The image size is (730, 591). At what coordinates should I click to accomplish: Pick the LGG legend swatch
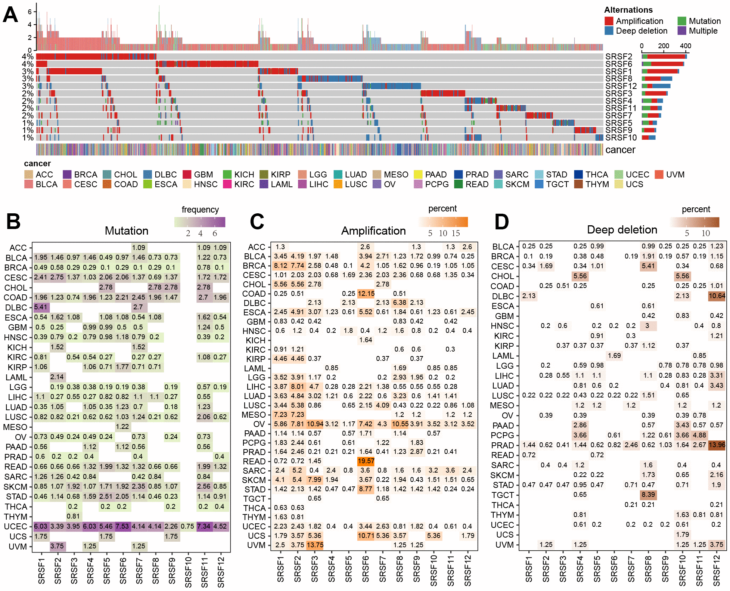pyautogui.click(x=302, y=174)
